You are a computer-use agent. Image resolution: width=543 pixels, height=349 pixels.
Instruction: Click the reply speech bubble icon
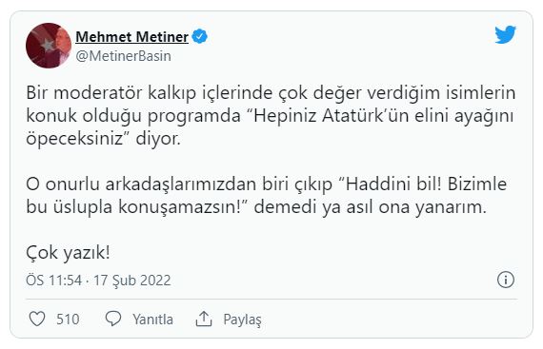coord(113,319)
